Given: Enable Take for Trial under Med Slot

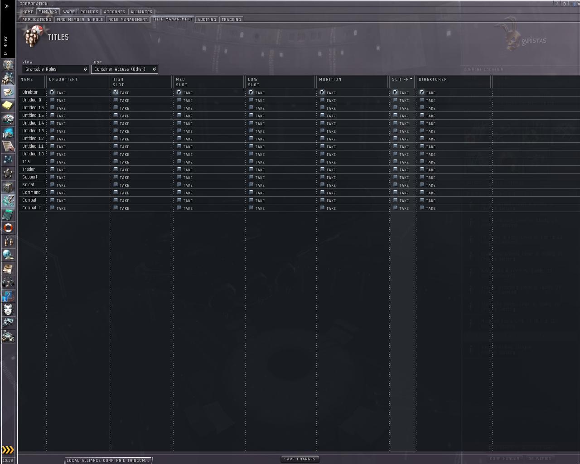Looking at the screenshot, I should click(x=179, y=162).
